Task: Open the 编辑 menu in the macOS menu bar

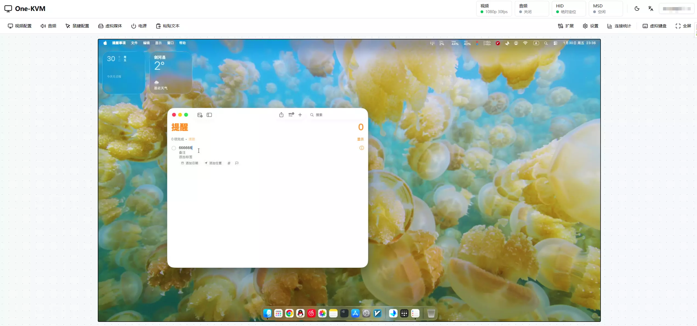Action: pyautogui.click(x=146, y=43)
